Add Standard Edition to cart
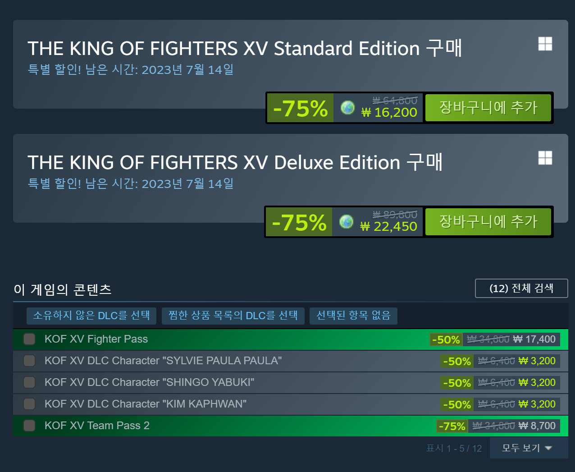 click(x=488, y=108)
